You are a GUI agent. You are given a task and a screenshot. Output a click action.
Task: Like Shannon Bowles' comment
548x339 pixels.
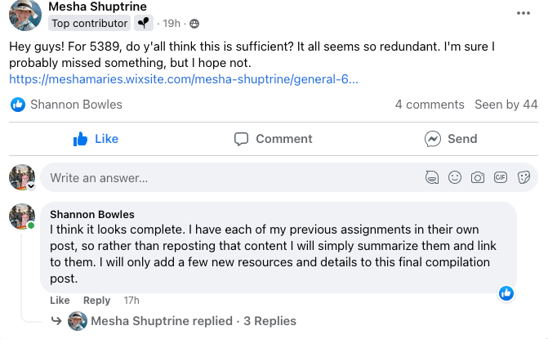pyautogui.click(x=60, y=301)
